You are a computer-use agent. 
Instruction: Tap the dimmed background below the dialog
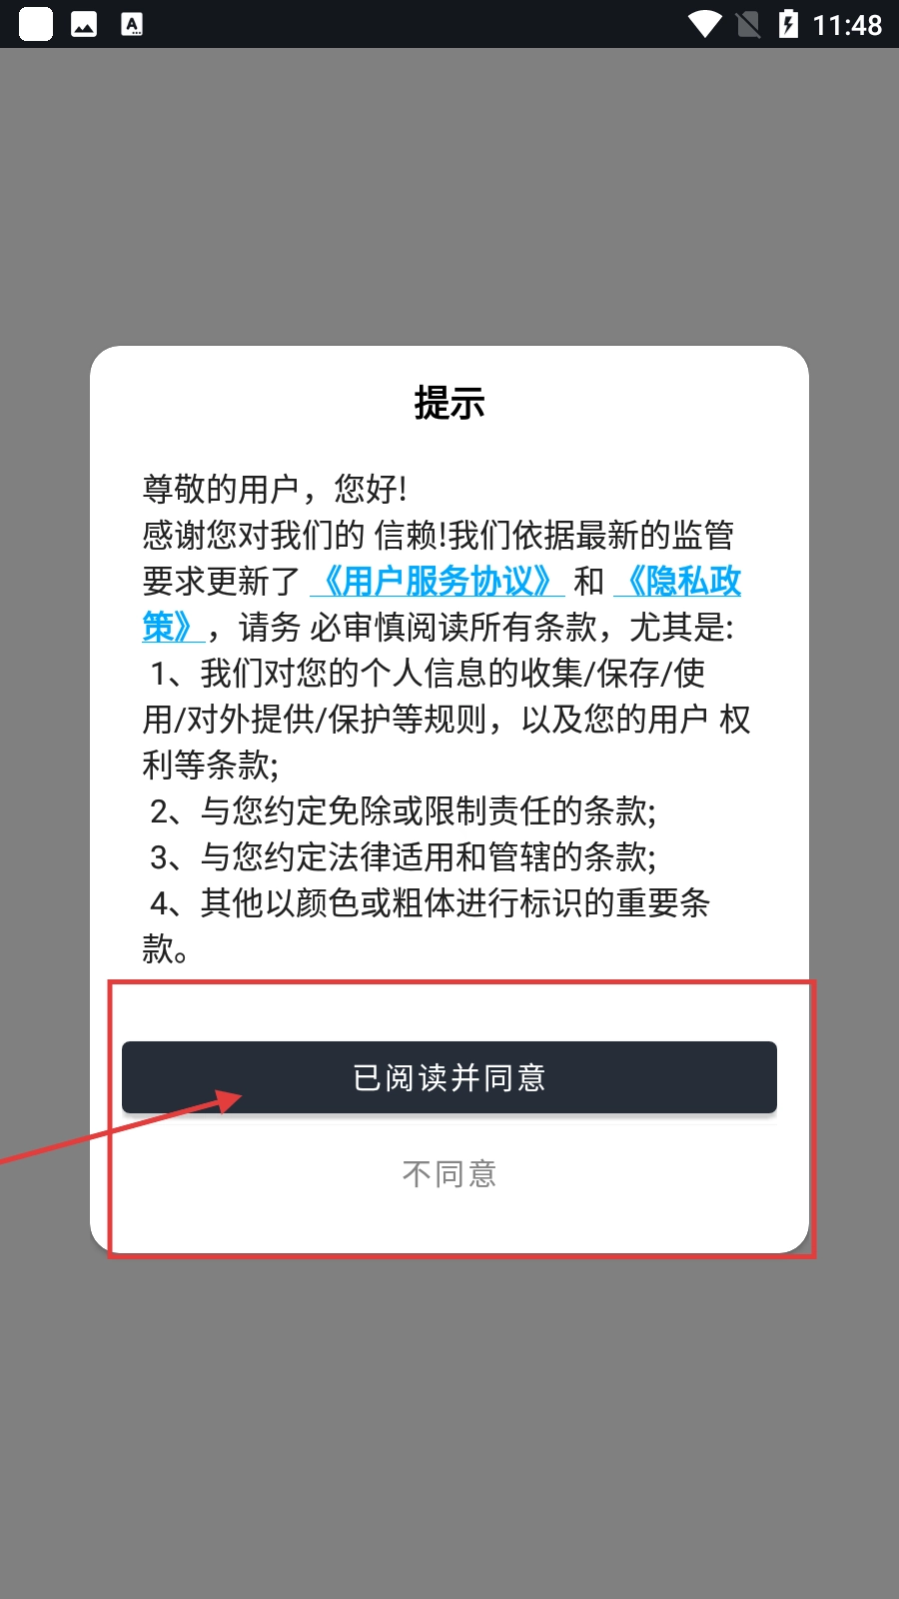tap(449, 1426)
